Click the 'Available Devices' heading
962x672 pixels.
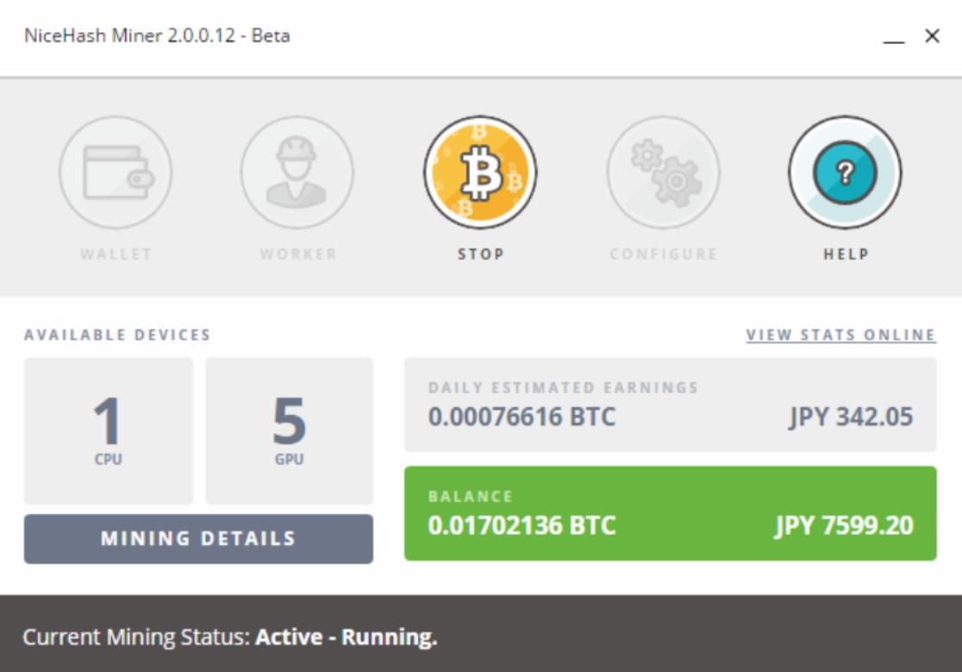(x=117, y=335)
